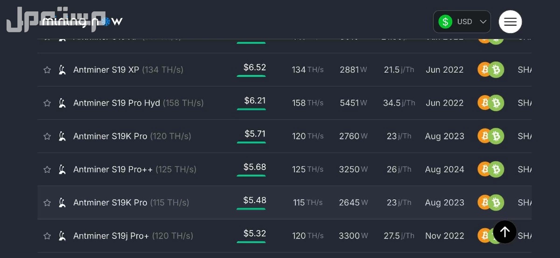The width and height of the screenshot is (560, 258).
Task: Click the $6.52 profitability value with green bar
Action: [255, 68]
